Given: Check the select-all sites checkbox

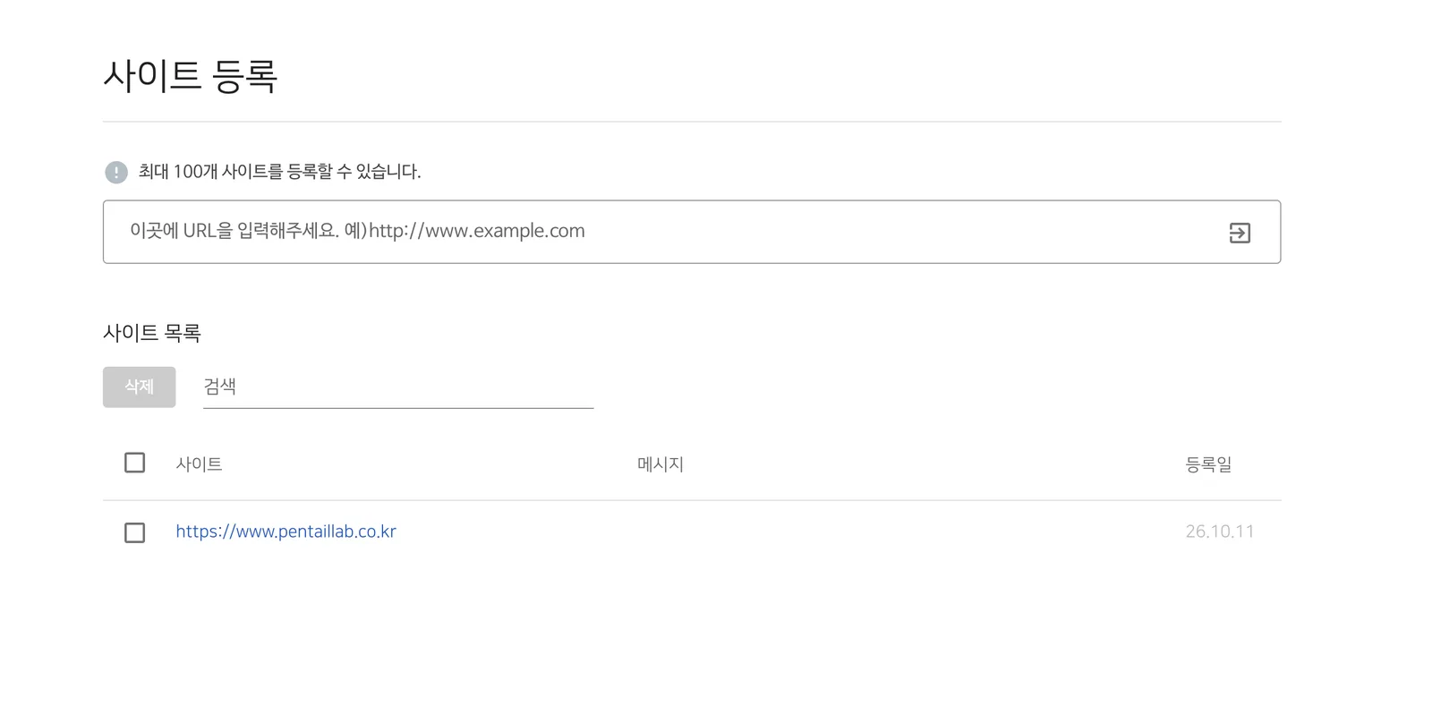Looking at the screenshot, I should point(134,463).
